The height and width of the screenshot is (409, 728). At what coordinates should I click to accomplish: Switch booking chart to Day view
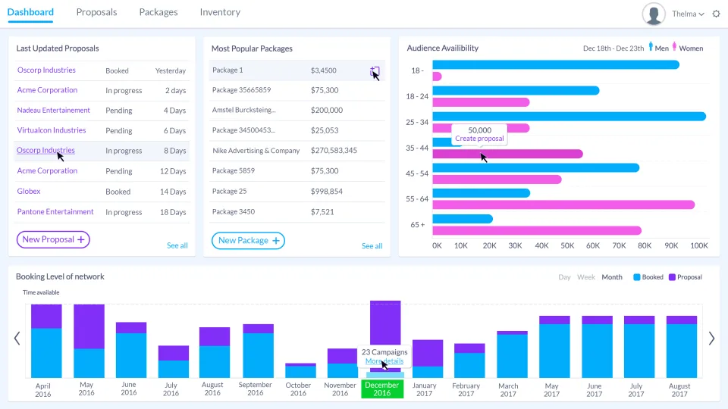(564, 277)
